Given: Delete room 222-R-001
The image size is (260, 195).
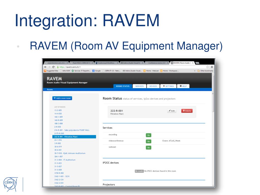Looking at the screenshot, I should (x=187, y=111).
